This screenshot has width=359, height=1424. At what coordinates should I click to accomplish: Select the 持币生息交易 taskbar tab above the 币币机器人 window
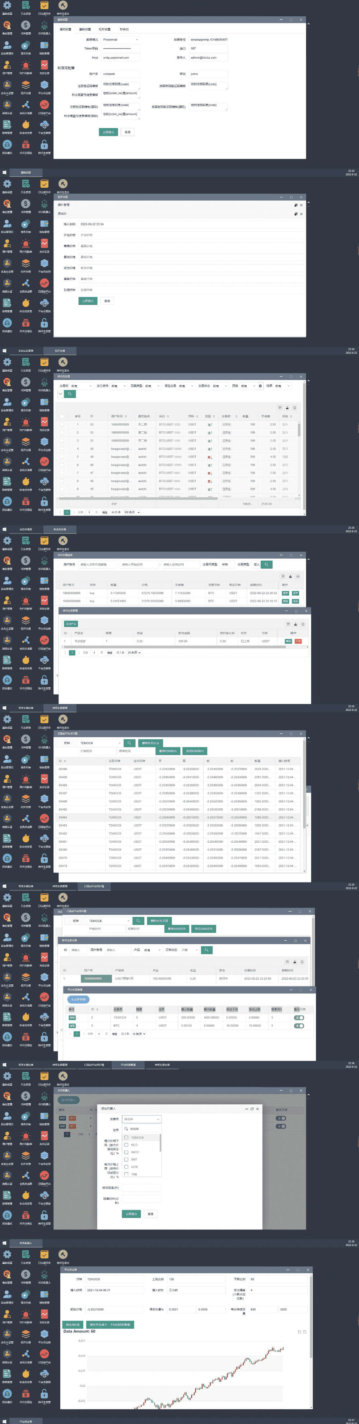(x=162, y=1065)
